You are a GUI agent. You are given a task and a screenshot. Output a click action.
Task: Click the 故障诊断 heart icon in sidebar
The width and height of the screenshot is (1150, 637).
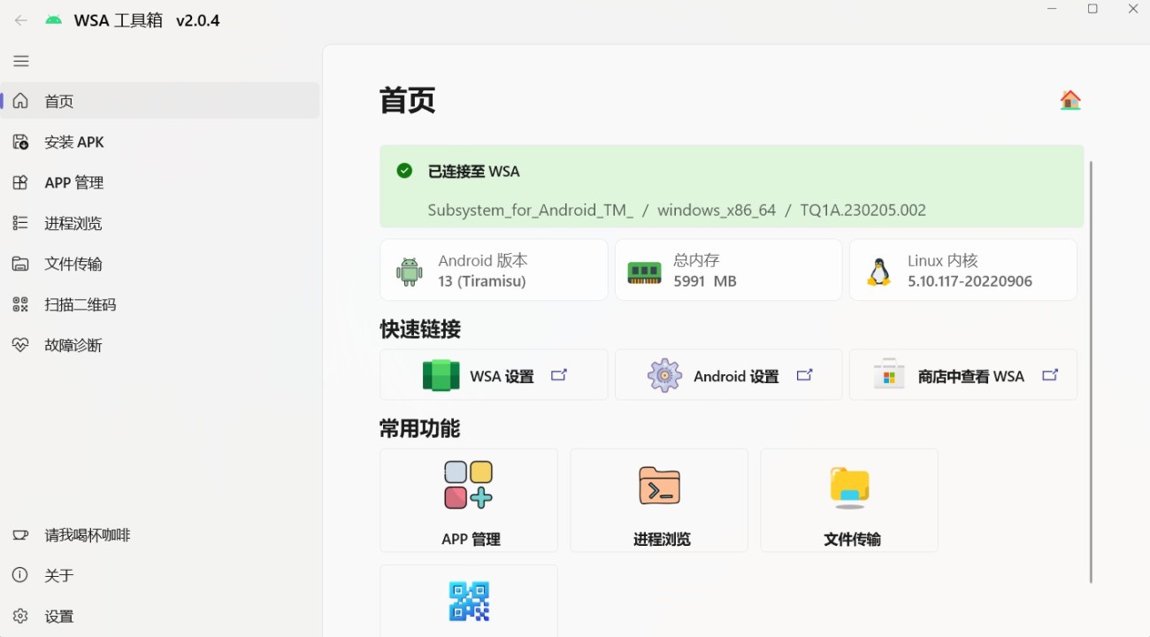pyautogui.click(x=20, y=345)
